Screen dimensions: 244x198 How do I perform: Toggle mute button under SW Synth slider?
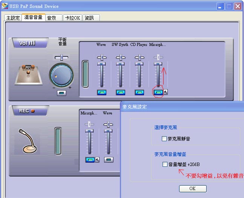(121, 93)
